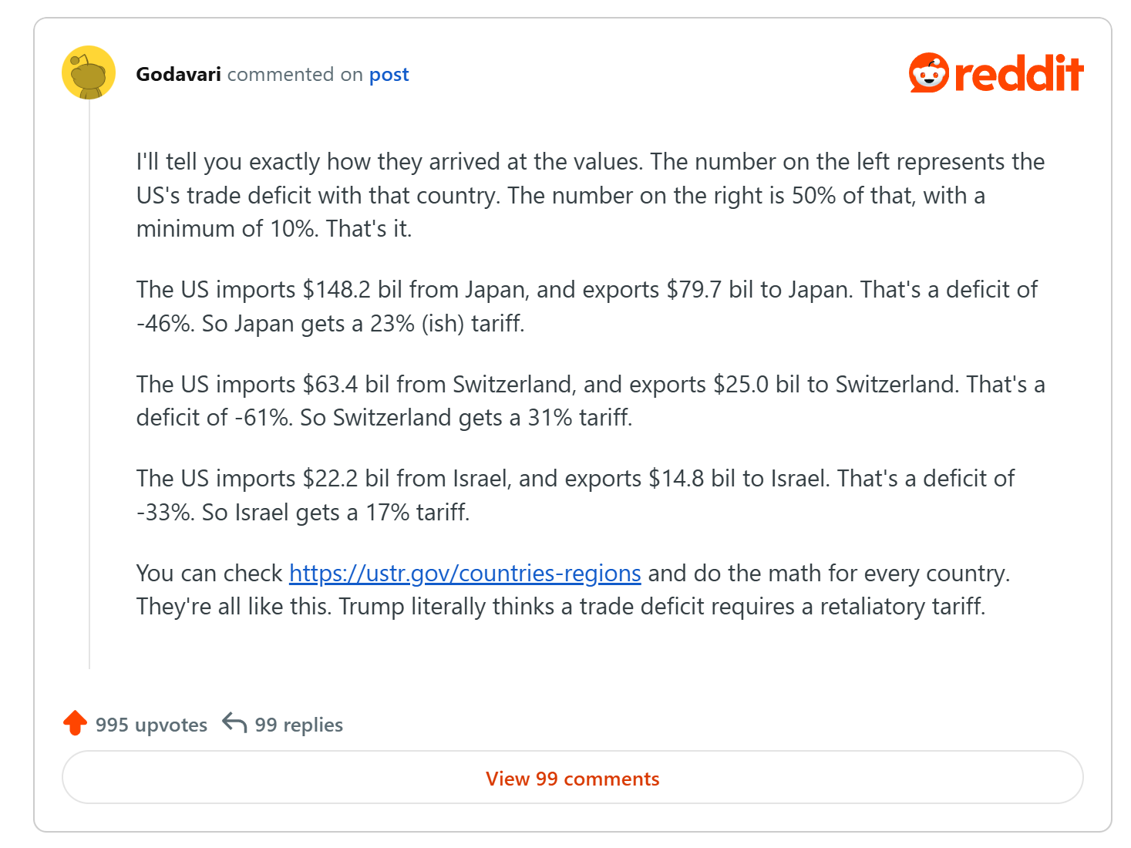Screen dimensions: 1131x848
Task: Open the "99 replies" label
Action: tap(298, 725)
